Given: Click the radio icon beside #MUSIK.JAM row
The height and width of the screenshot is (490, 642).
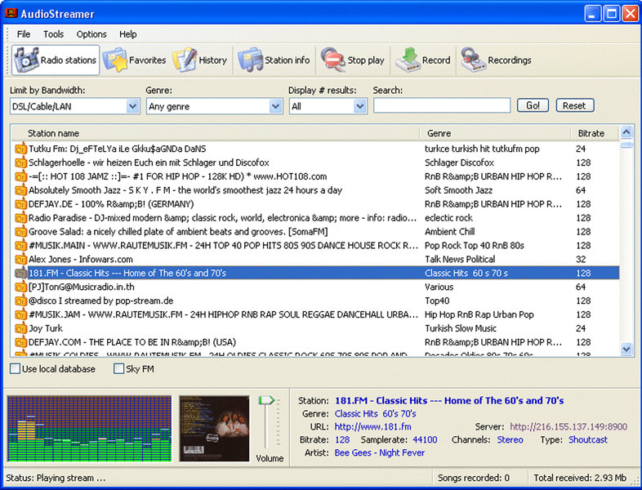Looking at the screenshot, I should [20, 314].
